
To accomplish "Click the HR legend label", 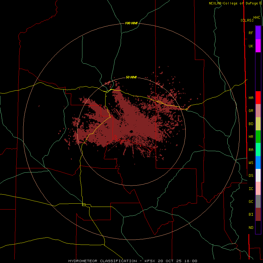I will 251,137.
